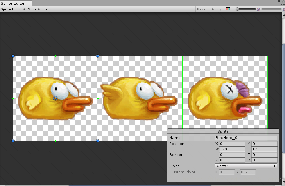Click the height H field showing 128
Screen dimensions: 285x186
(264, 149)
